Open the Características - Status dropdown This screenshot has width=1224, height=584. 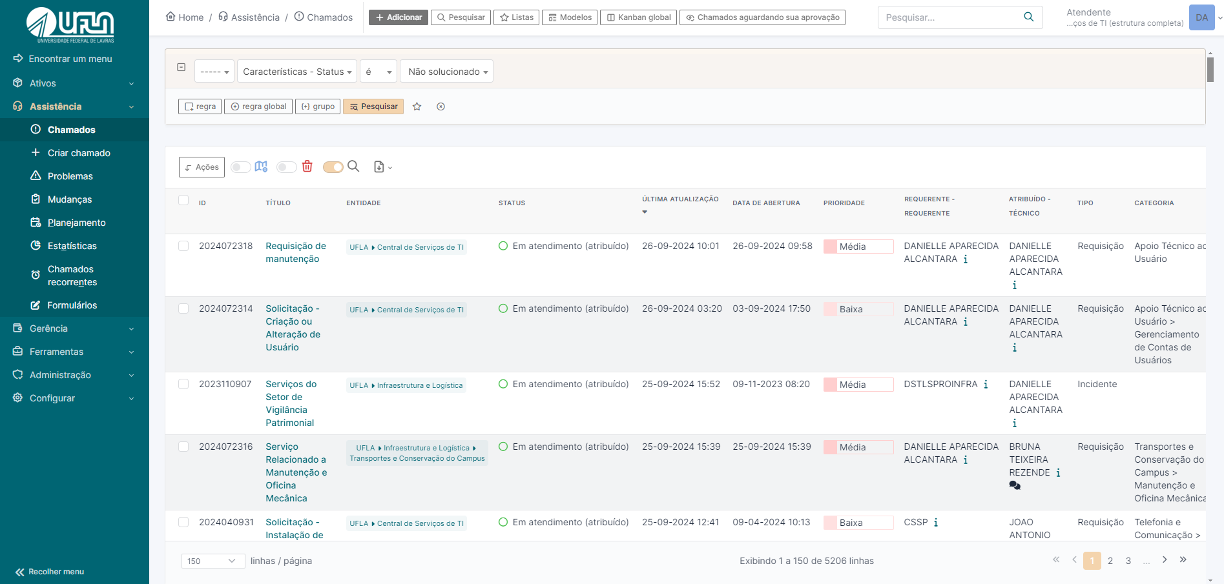point(297,72)
